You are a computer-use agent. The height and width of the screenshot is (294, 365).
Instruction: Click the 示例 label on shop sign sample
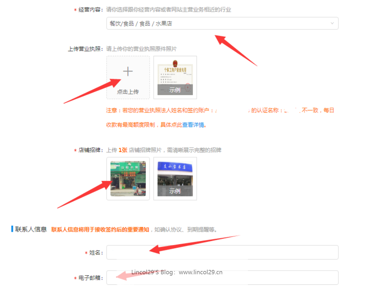point(175,191)
